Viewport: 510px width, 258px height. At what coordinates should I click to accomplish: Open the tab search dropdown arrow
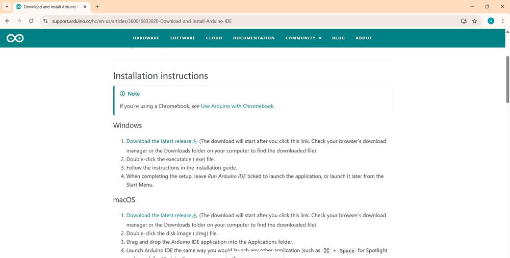click(x=7, y=7)
